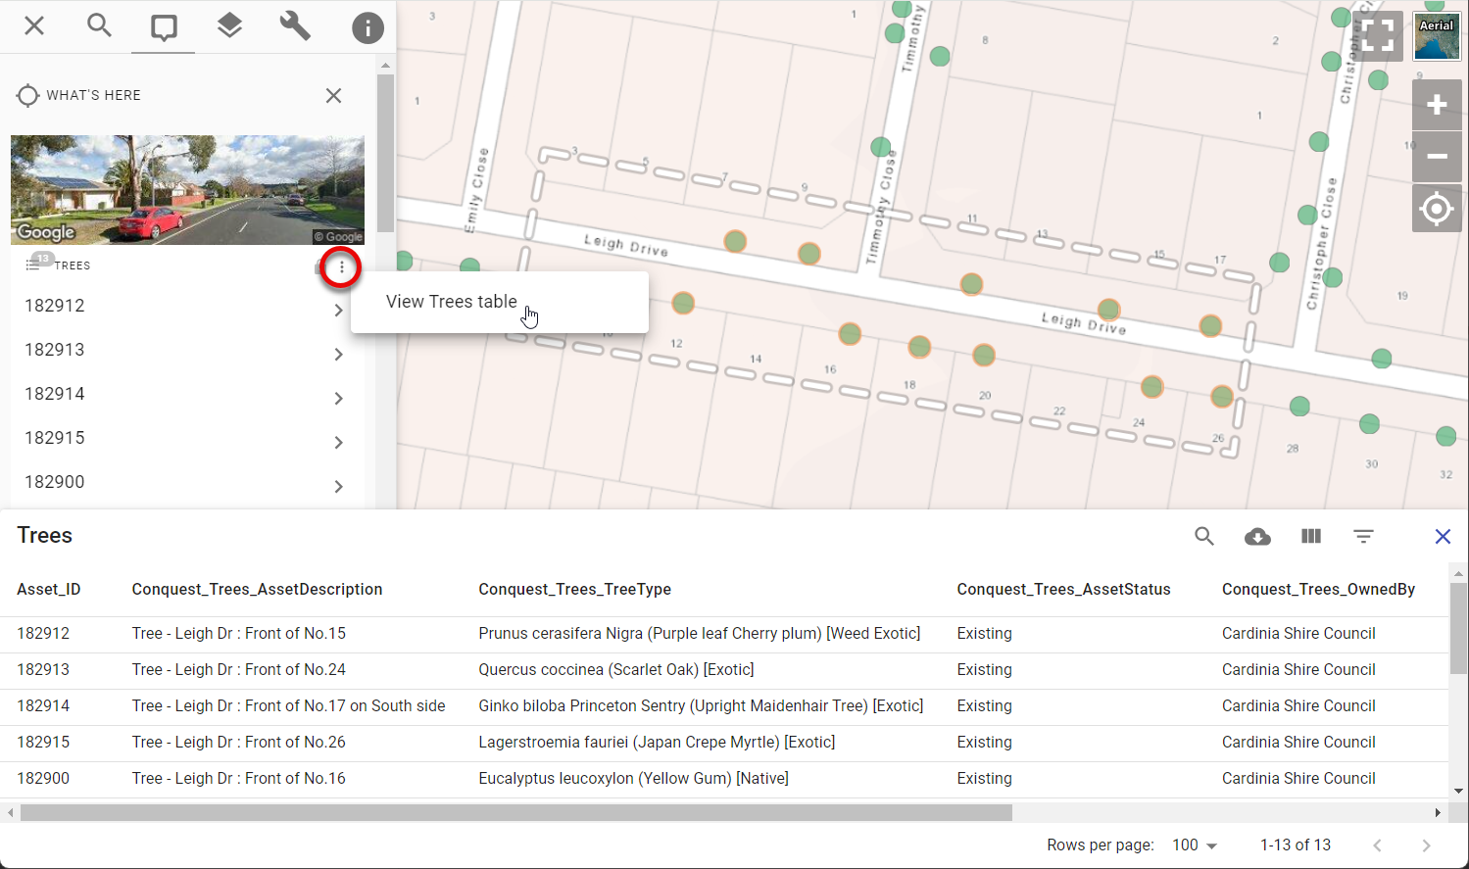The height and width of the screenshot is (869, 1469).
Task: Zoom in on the map
Action: [1436, 105]
